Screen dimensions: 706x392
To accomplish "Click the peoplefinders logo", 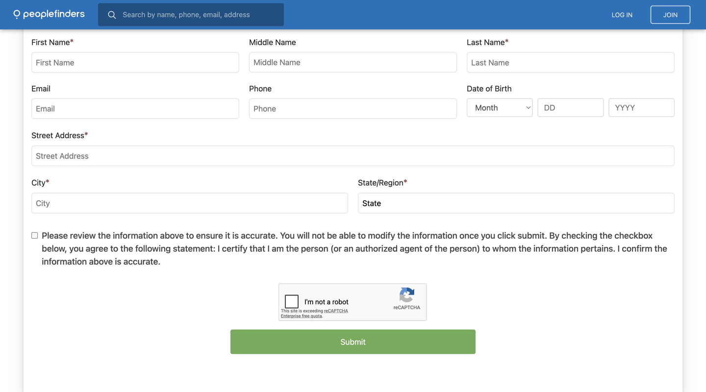I will click(49, 14).
